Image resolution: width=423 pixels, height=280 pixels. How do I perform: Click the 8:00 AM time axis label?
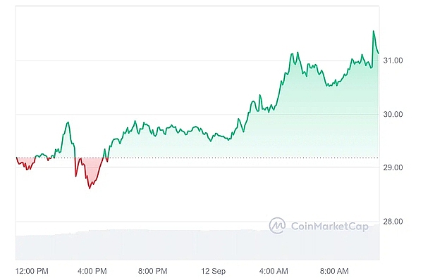334,271
